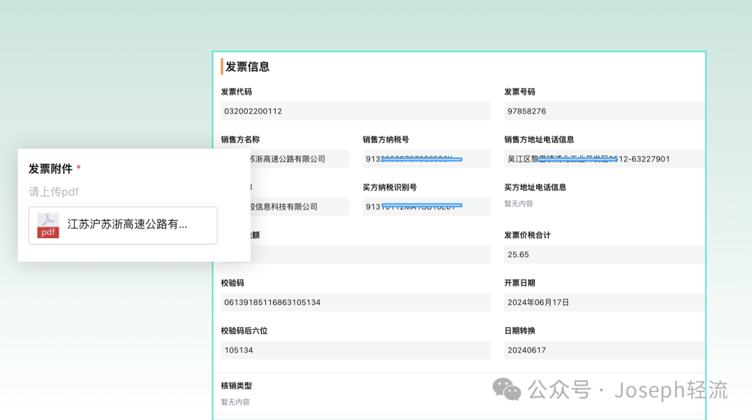Click the 买方纳税识别号 label
This screenshot has width=752, height=420.
pos(389,187)
